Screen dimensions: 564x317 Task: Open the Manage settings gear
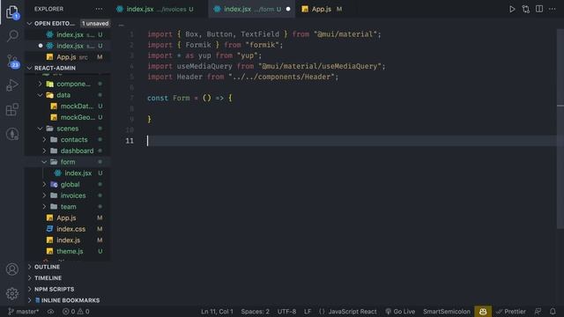[12, 293]
